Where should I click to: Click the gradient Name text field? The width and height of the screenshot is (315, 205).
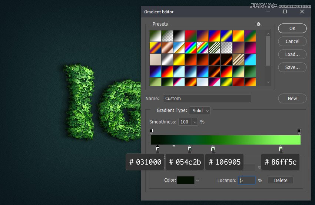[x=207, y=98]
